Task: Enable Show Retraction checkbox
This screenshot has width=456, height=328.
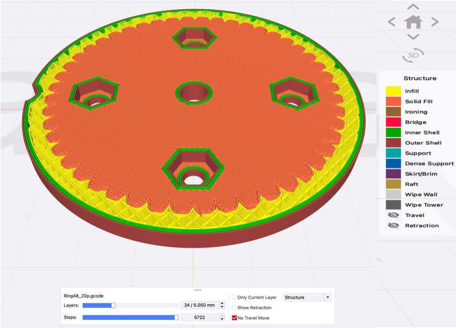Action: click(234, 307)
